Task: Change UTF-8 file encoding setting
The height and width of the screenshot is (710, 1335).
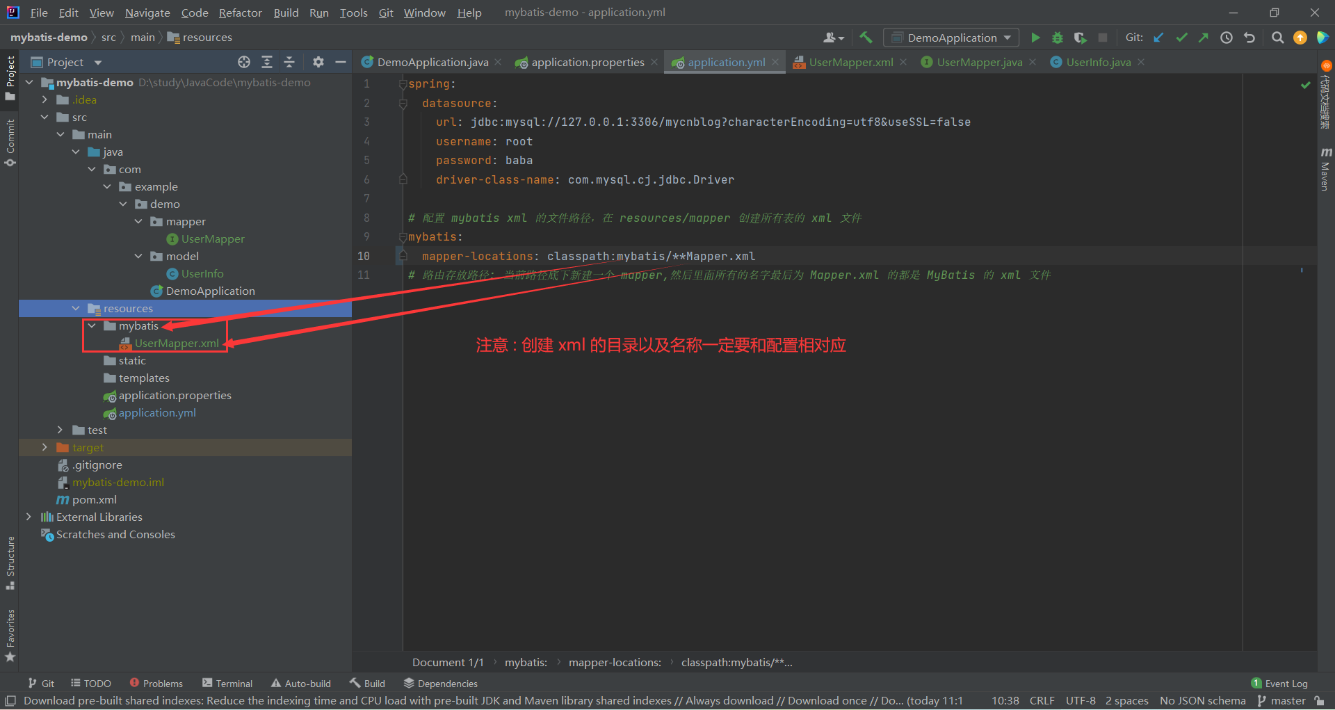Action: tap(1081, 701)
